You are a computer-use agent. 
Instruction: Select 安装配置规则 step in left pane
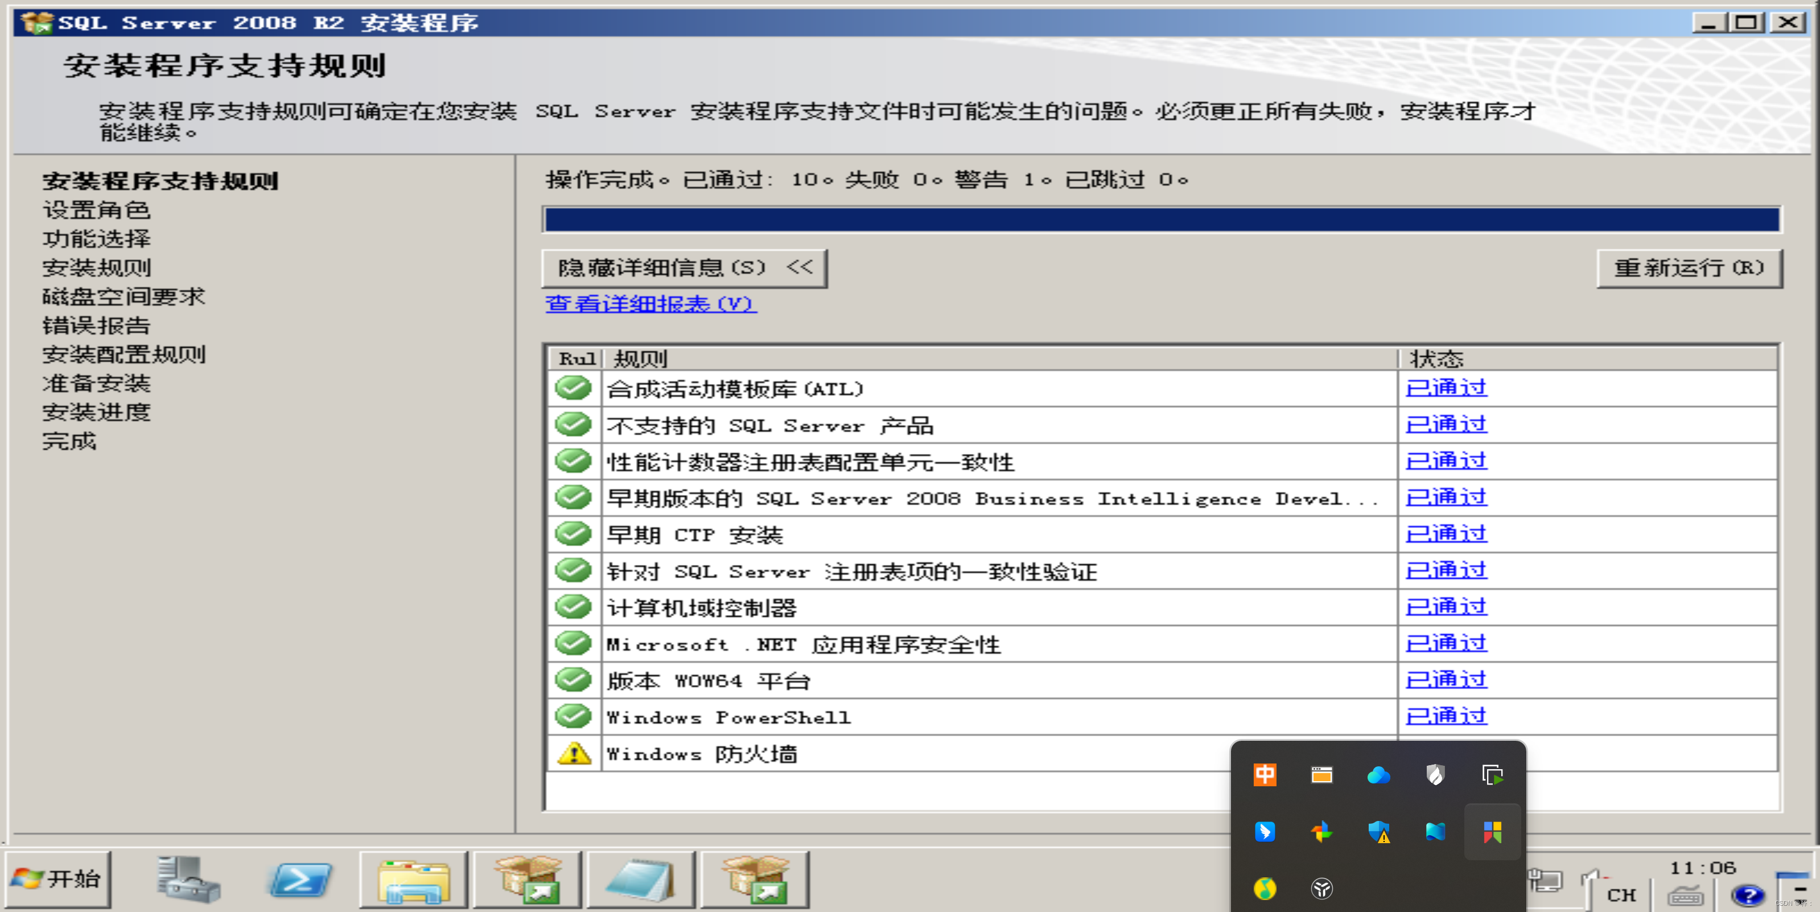coord(123,354)
